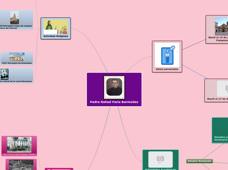Click the old building black-and-white photo
228x170 pixels.
point(19,144)
